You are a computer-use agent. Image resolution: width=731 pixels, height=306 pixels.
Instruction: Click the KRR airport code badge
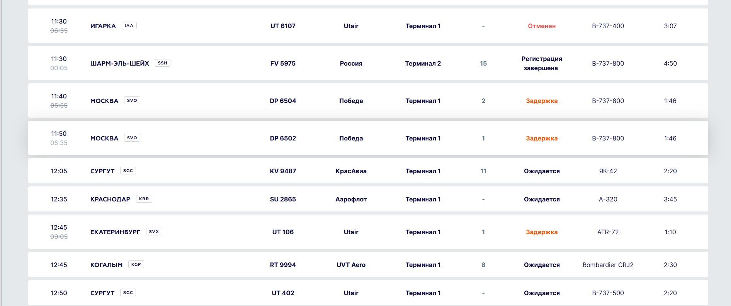(144, 199)
